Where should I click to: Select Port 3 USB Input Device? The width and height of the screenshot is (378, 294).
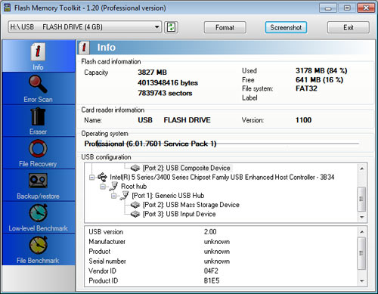[179, 214]
